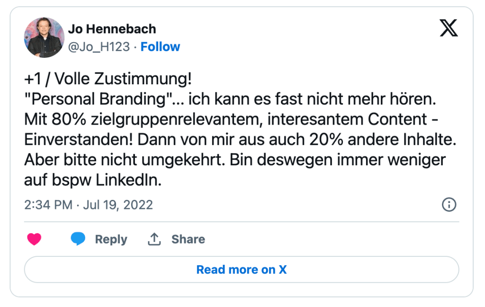Open the @Jo_H123 handle link

coord(99,47)
